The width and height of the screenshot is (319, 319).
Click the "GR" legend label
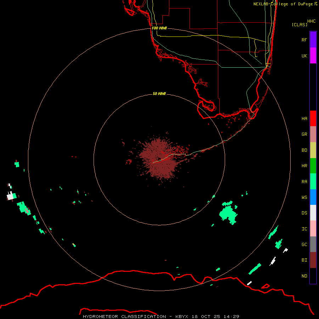point(304,134)
